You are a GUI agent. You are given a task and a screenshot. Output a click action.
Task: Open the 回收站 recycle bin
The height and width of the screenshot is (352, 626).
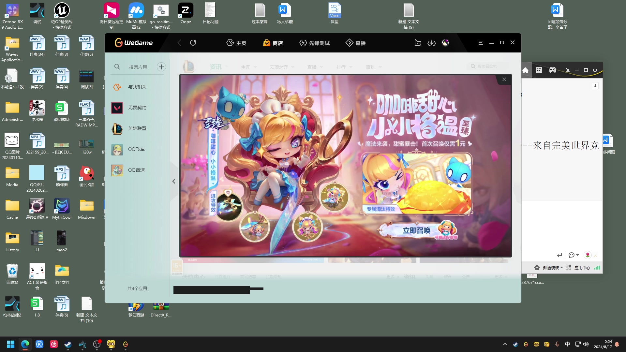[x=12, y=274]
